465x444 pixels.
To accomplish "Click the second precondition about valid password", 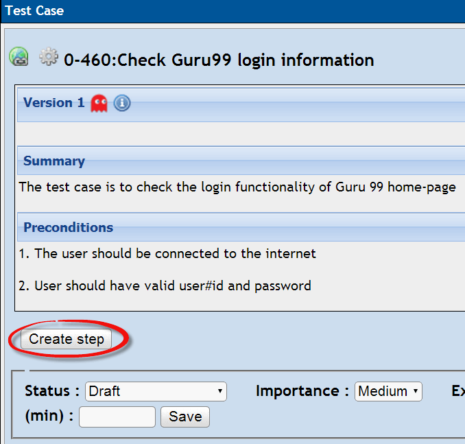I will [x=165, y=285].
